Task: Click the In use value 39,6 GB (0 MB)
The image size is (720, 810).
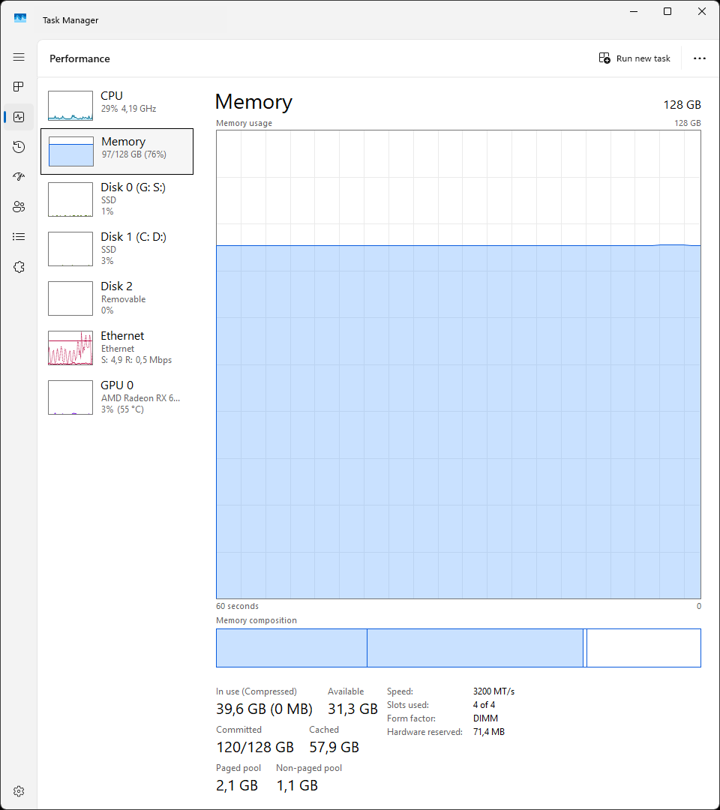Action: point(264,709)
